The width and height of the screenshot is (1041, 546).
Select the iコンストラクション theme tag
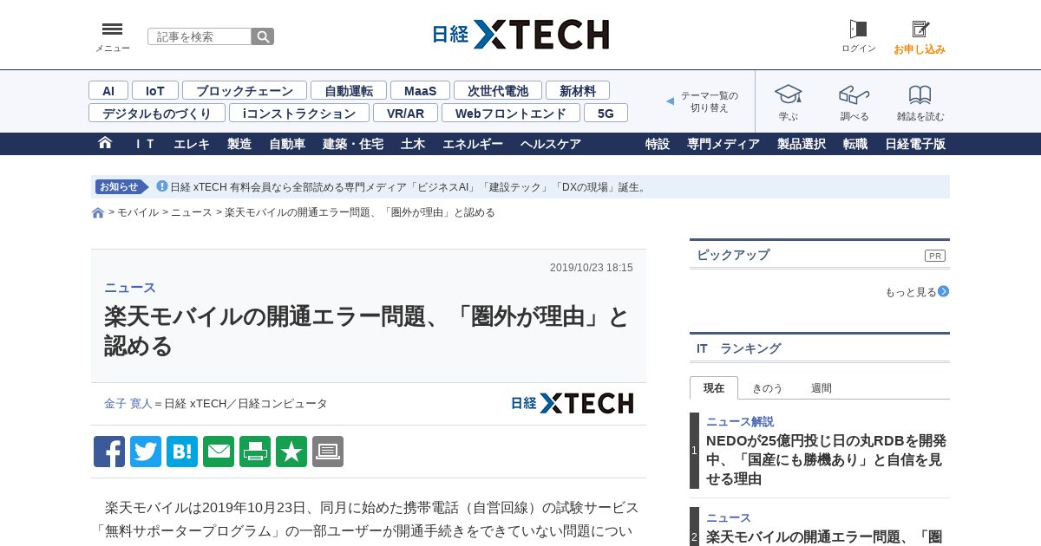299,113
